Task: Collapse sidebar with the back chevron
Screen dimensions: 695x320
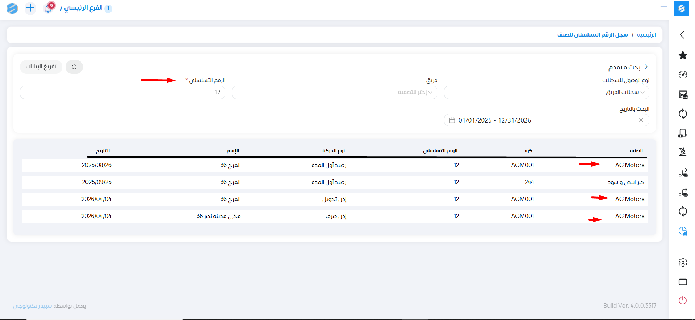Action: click(682, 35)
